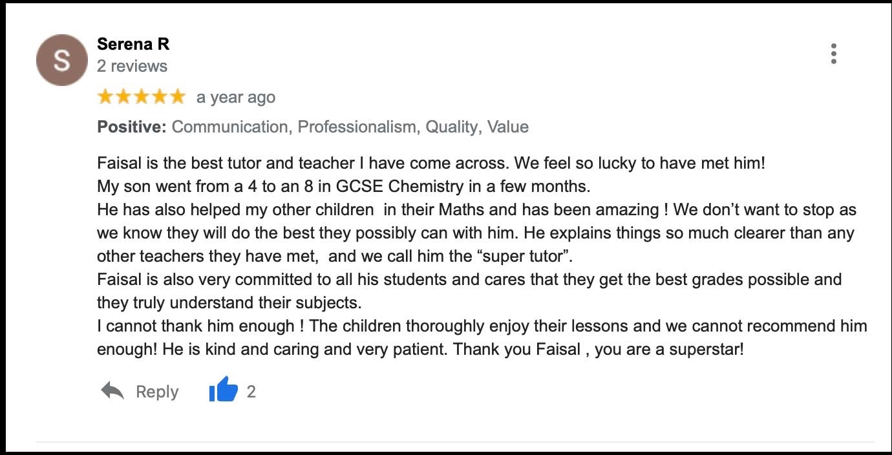Click the Quality attribute

point(451,127)
